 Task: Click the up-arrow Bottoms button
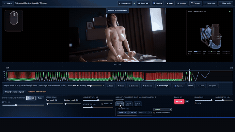pos(133,86)
